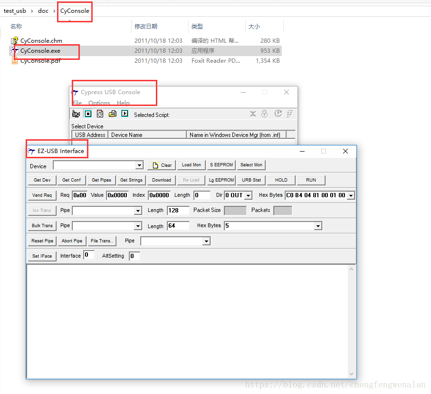The image size is (431, 394).
Task: Click the grayed lightning bolt icon
Action: (x=289, y=114)
